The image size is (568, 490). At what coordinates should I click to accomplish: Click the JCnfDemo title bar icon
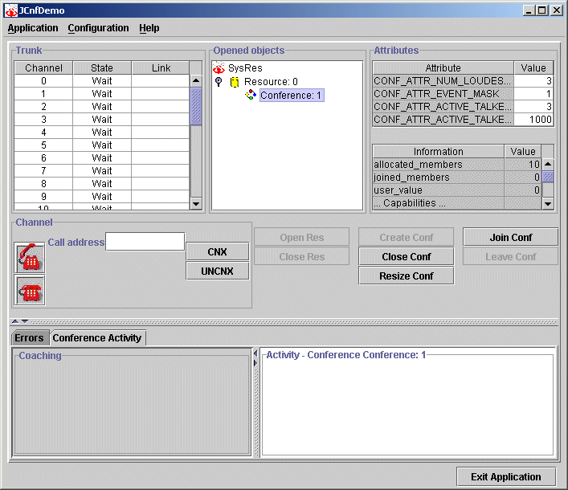(x=10, y=10)
